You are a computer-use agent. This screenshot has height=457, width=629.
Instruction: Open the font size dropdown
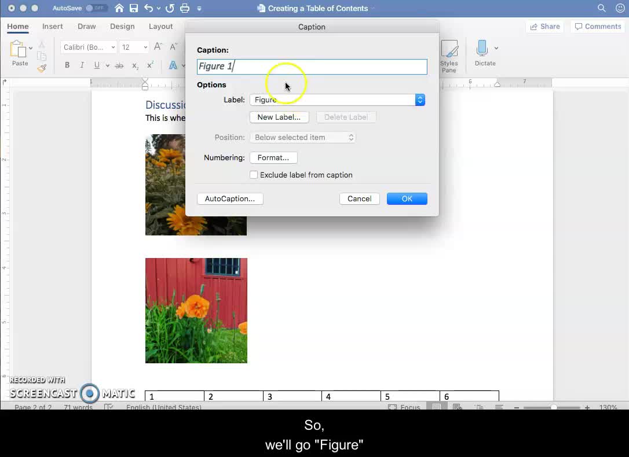145,47
